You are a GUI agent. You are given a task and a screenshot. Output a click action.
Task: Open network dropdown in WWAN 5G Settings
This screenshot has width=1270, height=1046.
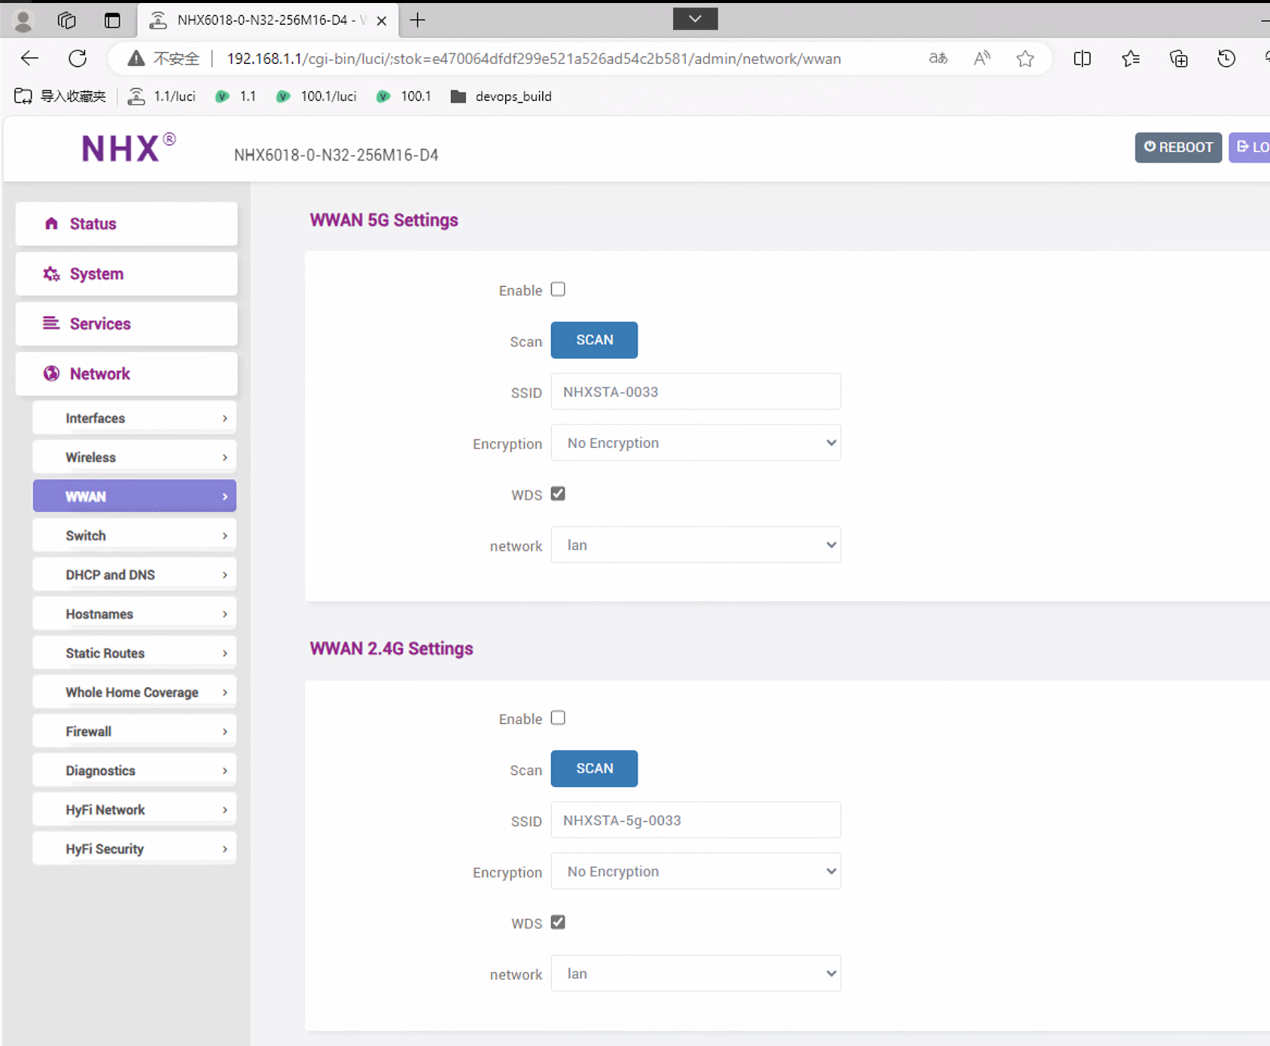point(696,546)
